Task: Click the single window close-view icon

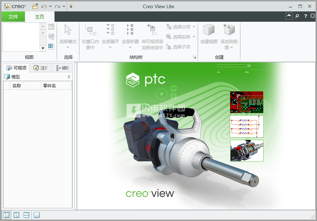Action: point(51,27)
